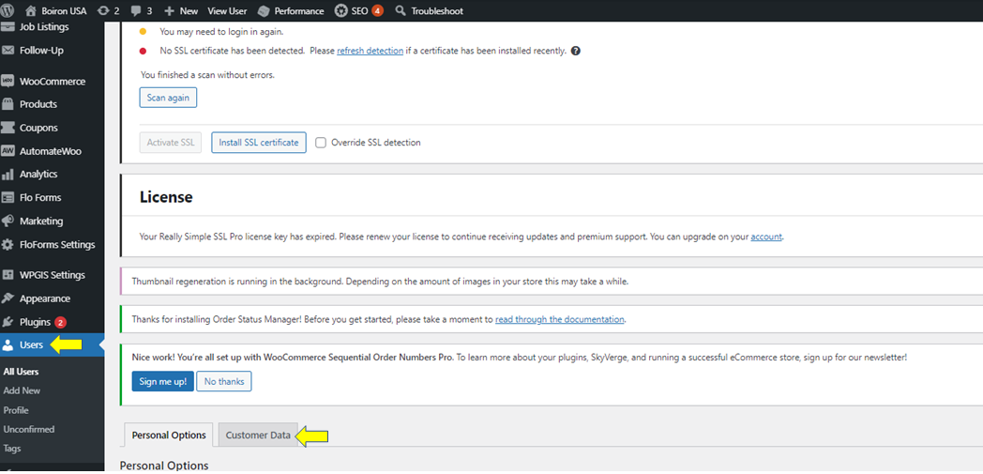Click the Plugins update badge 2

[60, 322]
